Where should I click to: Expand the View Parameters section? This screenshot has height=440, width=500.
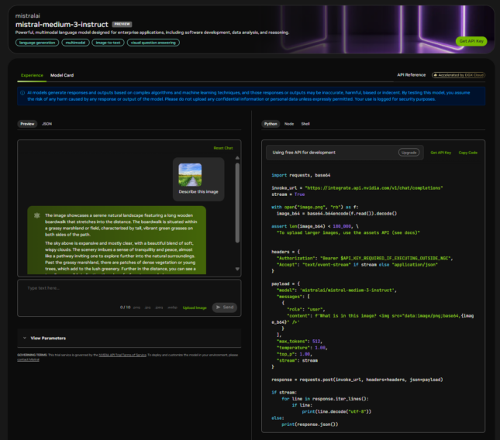48,338
